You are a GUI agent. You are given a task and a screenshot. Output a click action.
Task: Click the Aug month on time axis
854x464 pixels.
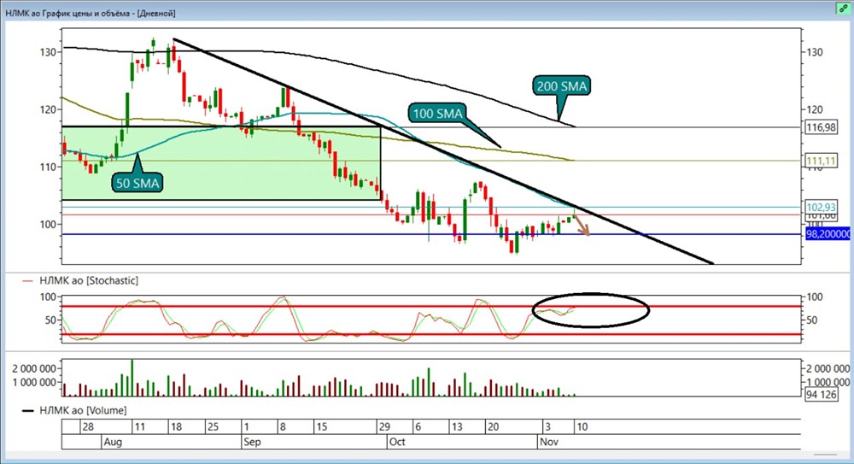coord(113,443)
